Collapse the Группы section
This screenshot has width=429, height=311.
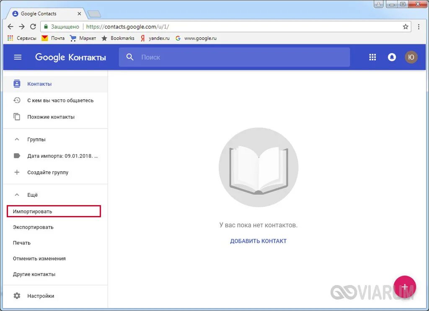click(x=17, y=139)
